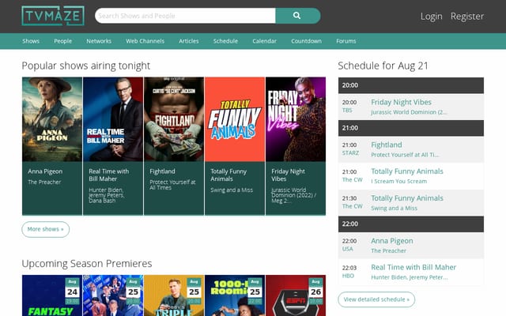Open the Forums page
Screen dimensions: 506x316
click(x=346, y=41)
